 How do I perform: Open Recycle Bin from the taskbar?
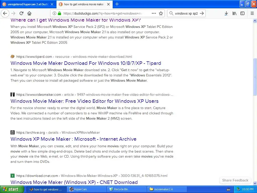[127, 189]
